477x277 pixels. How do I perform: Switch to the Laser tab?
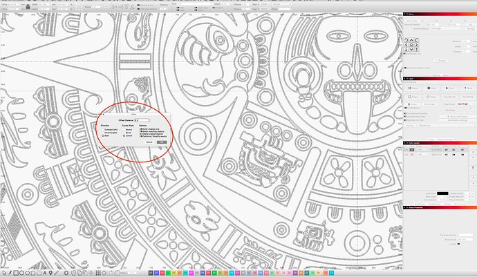[431, 140]
